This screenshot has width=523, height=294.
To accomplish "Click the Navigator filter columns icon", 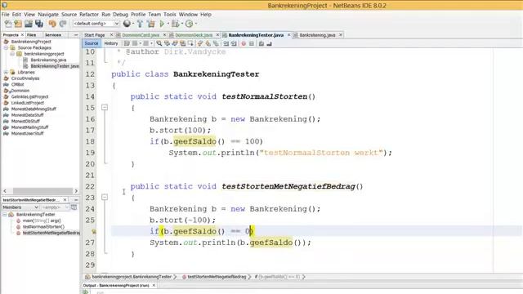I will (74, 207).
